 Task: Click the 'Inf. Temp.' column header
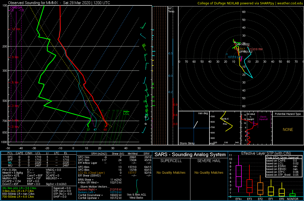[172, 10]
